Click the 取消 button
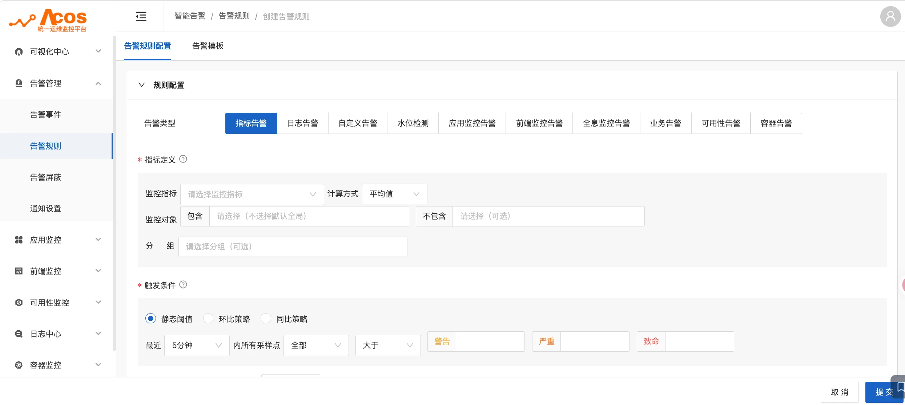 [x=840, y=392]
